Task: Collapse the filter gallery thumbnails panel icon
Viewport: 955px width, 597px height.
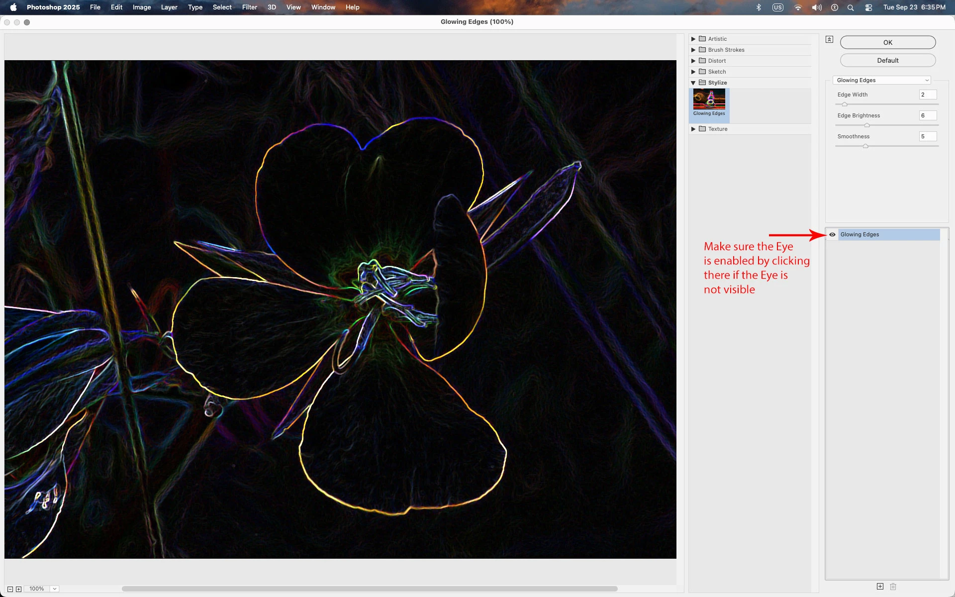Action: [x=829, y=39]
